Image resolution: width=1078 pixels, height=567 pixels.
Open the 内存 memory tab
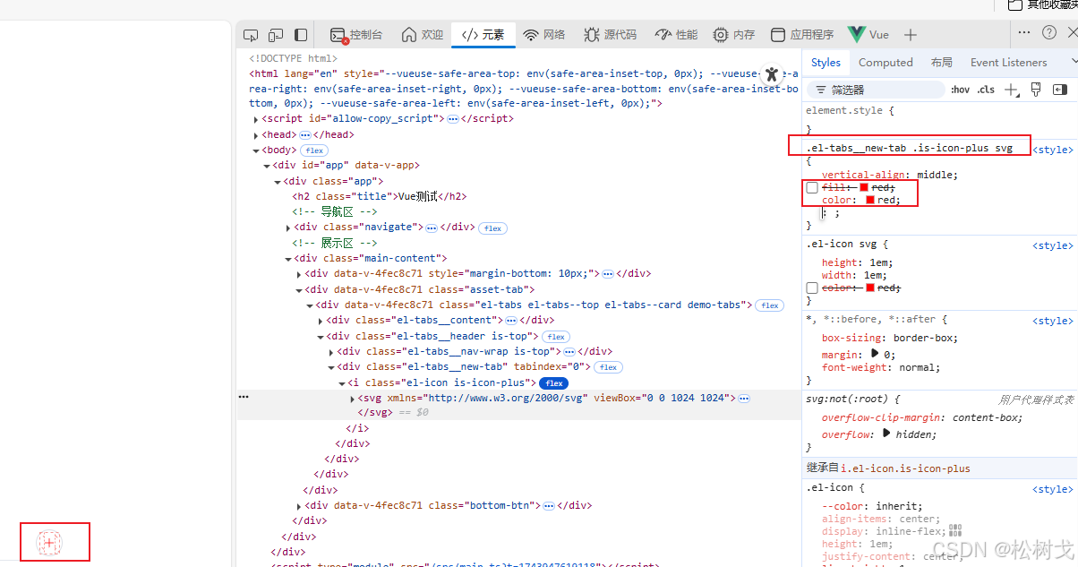click(734, 35)
